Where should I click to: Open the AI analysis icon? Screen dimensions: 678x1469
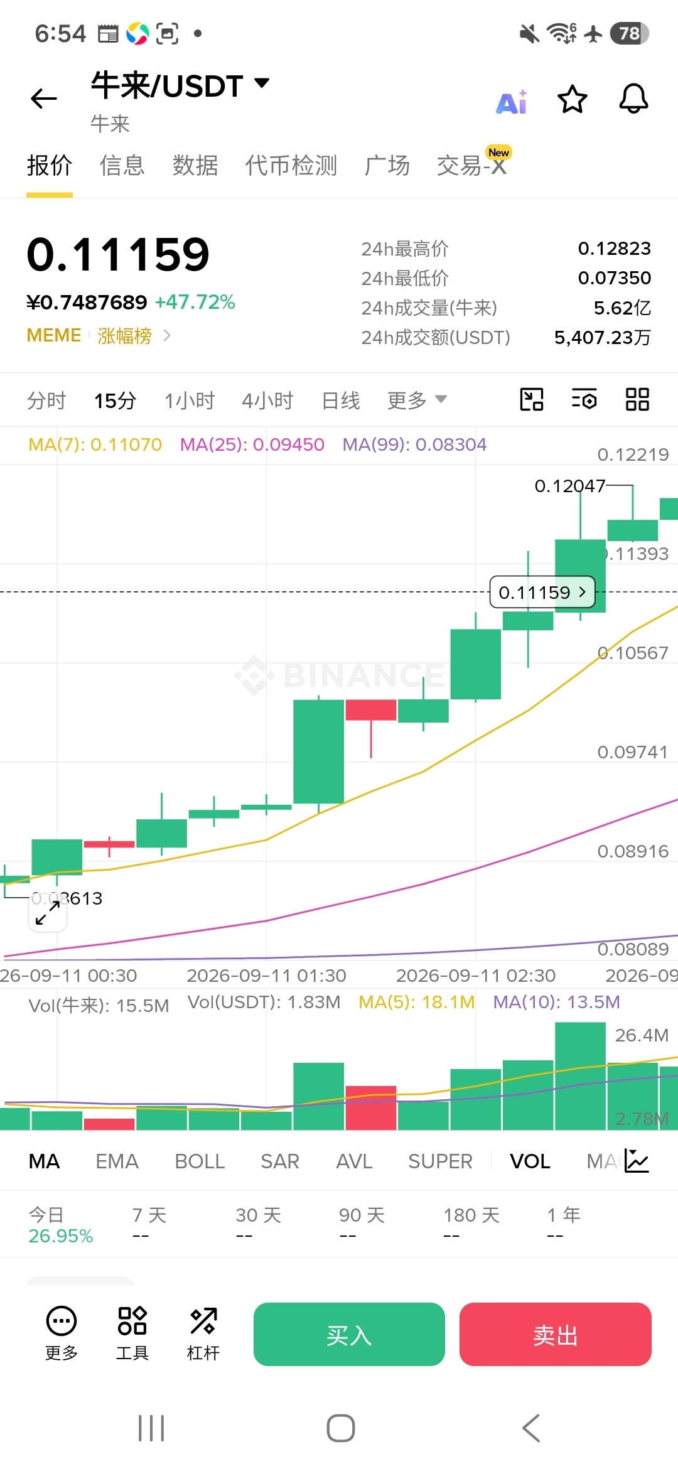[512, 101]
